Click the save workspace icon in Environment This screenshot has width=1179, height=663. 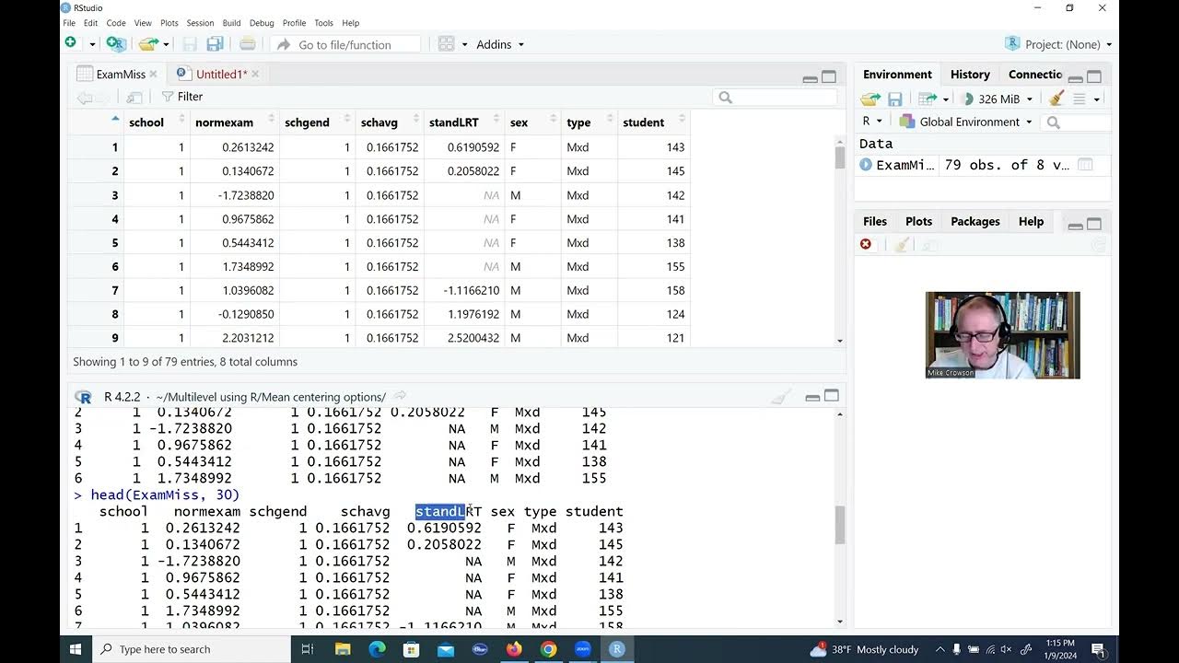click(x=894, y=99)
